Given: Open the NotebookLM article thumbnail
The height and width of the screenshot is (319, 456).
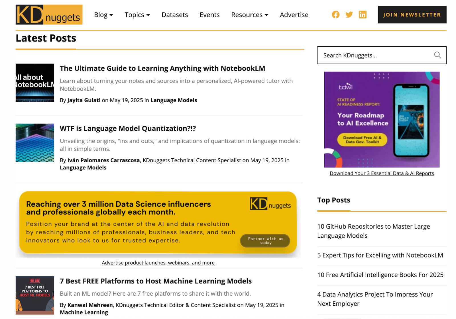Looking at the screenshot, I should click(35, 83).
